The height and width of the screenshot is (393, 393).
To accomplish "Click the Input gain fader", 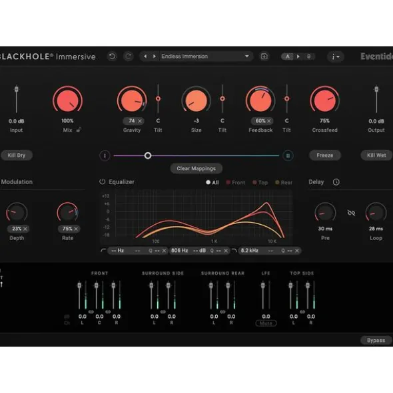I will 17,89.
